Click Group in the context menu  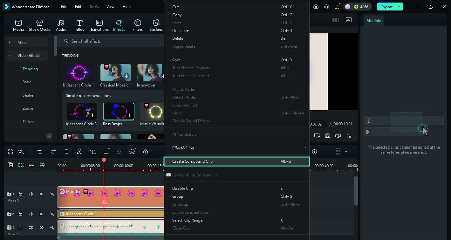237,196
